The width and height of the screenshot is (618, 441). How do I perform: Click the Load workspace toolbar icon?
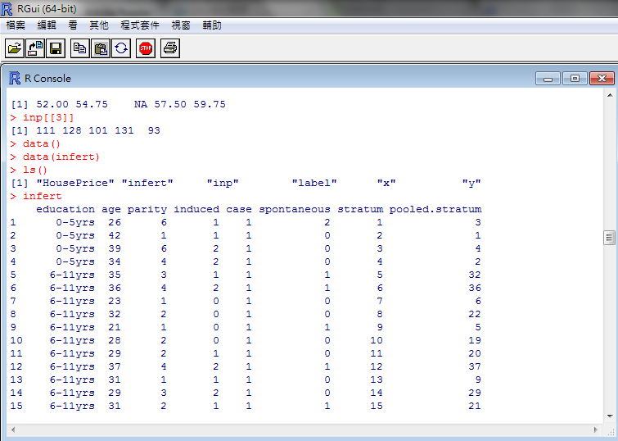35,48
